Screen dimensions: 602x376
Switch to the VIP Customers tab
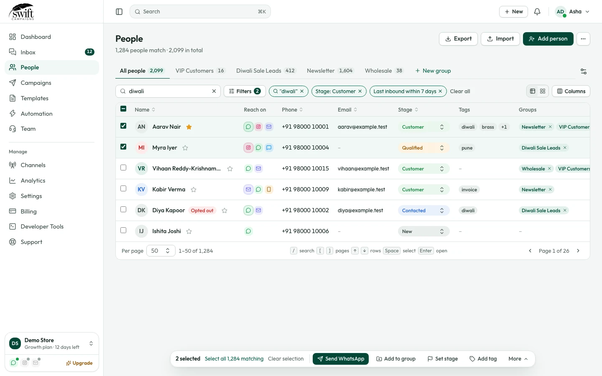pos(200,71)
